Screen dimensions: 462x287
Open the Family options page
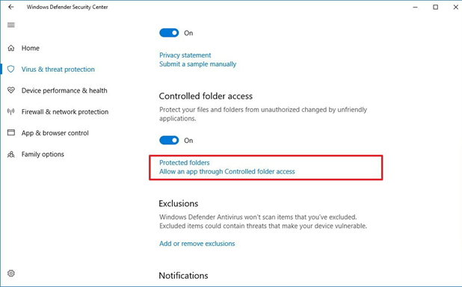(x=43, y=154)
